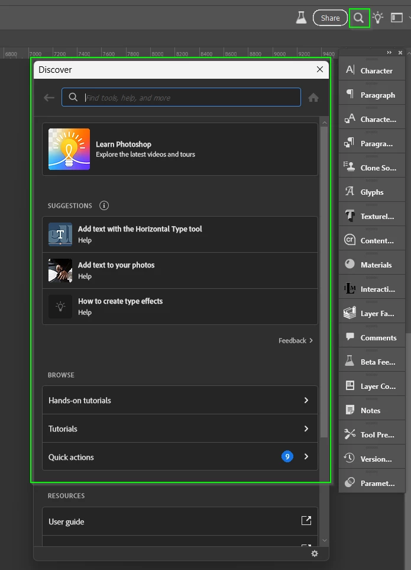Open the Comments panel
The height and width of the screenshot is (570, 411).
point(372,338)
